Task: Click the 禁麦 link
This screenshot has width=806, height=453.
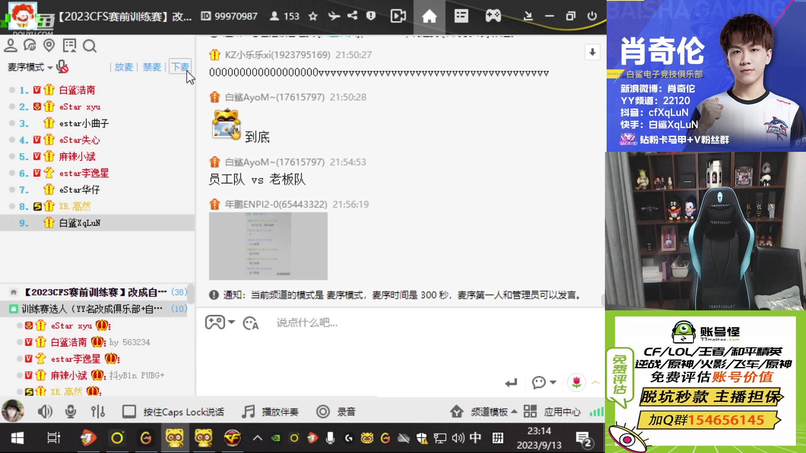Action: point(152,67)
